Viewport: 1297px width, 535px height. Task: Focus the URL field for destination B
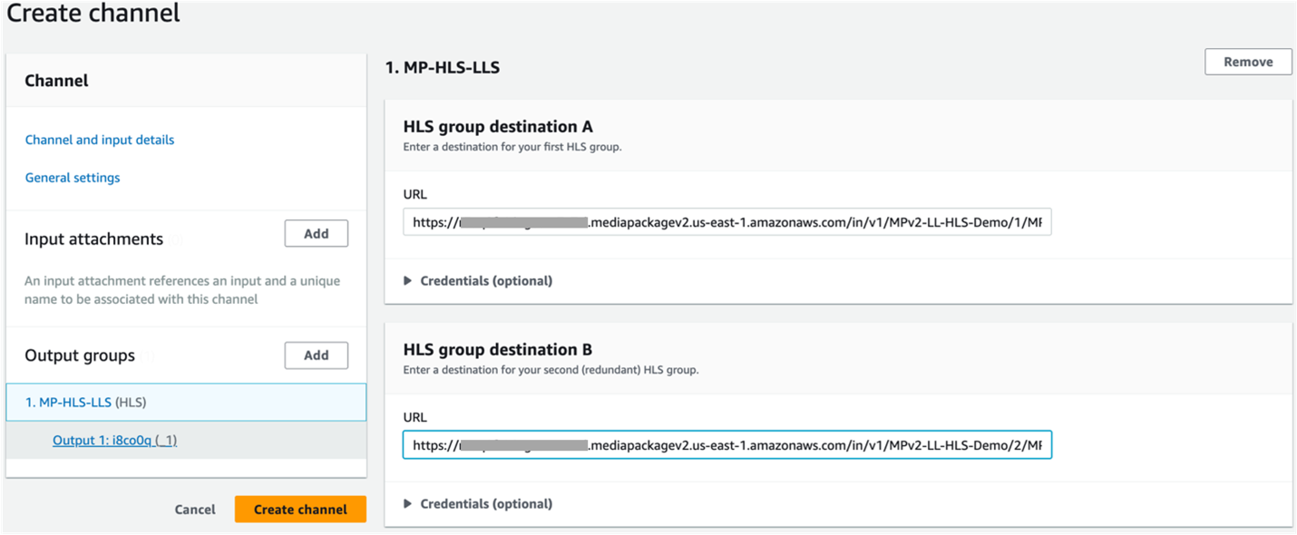[727, 445]
